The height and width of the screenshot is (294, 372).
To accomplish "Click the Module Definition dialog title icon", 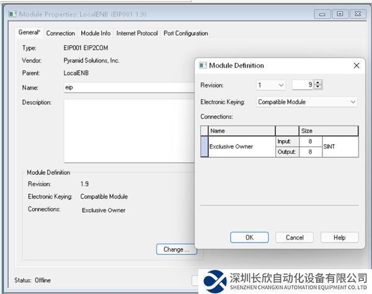I will tap(203, 65).
